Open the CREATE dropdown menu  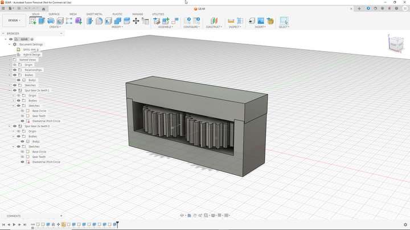coord(55,27)
